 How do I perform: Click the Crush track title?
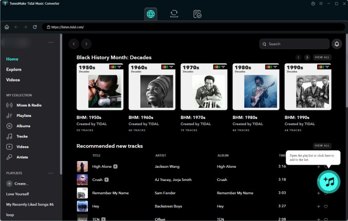click(x=98, y=179)
